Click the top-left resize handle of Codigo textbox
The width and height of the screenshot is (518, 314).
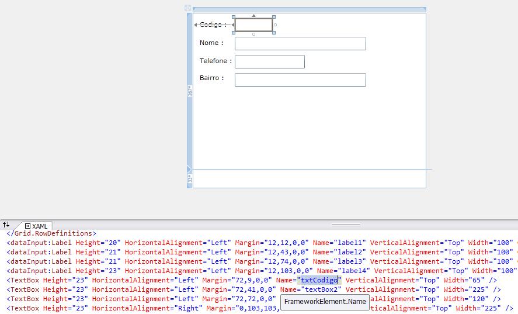point(234,18)
